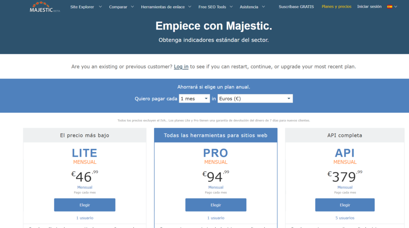
Task: Click 'Empiece con Majestic.' heading
Action: (214, 26)
